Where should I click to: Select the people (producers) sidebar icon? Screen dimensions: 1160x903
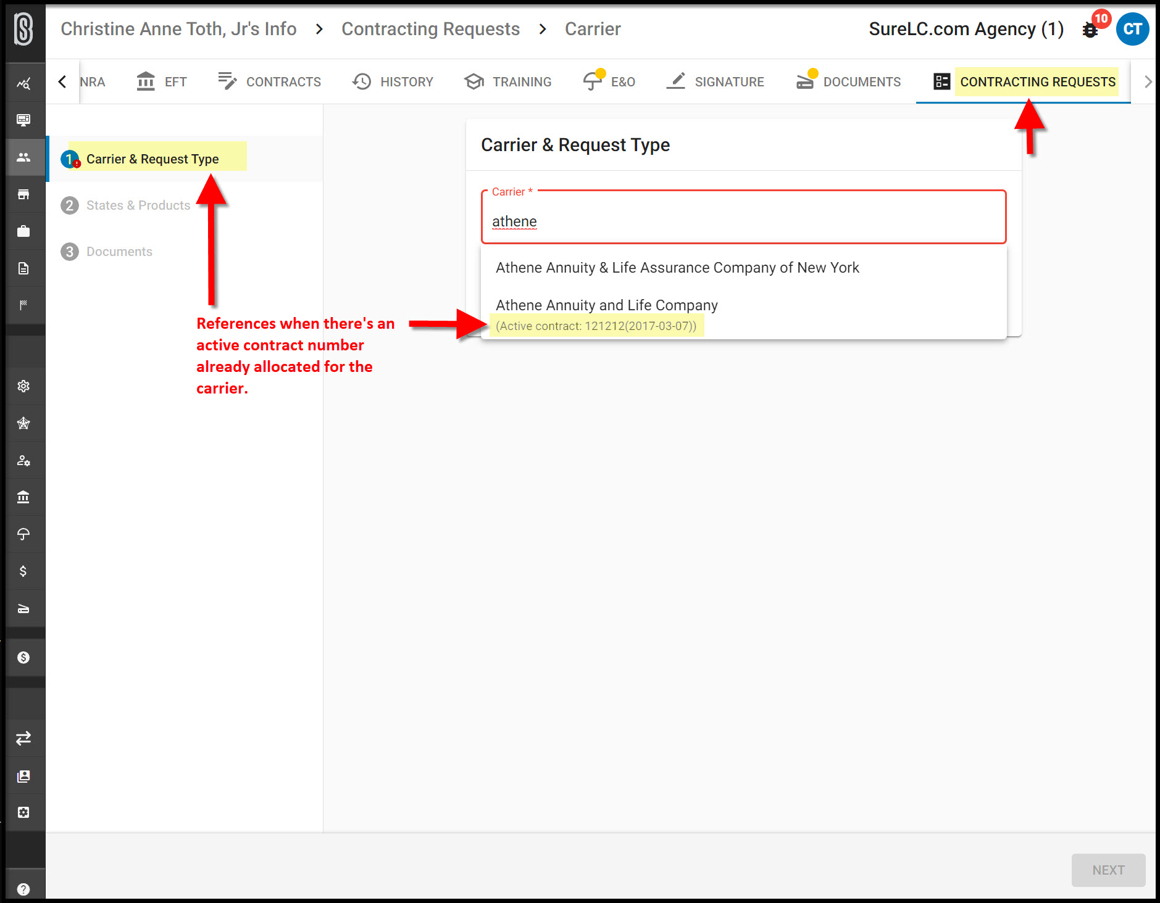click(x=23, y=157)
